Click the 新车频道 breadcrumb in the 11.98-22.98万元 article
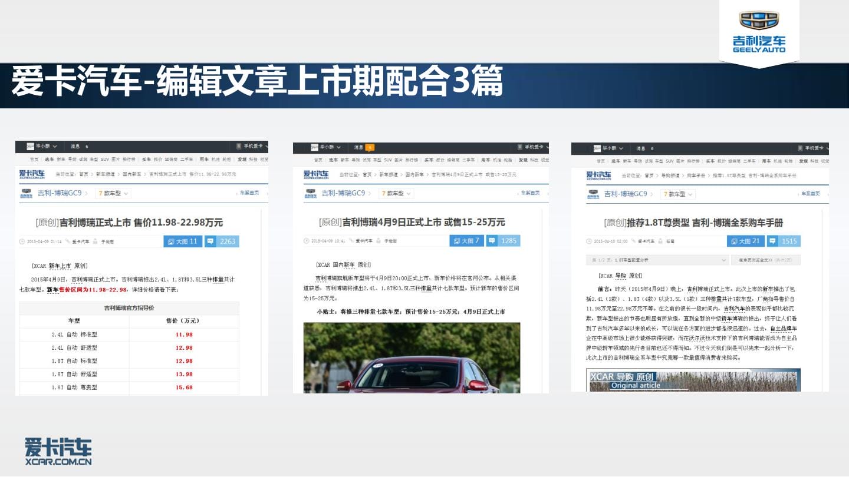849x477 pixels. click(104, 174)
